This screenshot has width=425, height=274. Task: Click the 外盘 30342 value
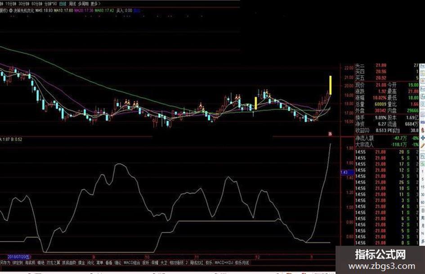pos(380,111)
